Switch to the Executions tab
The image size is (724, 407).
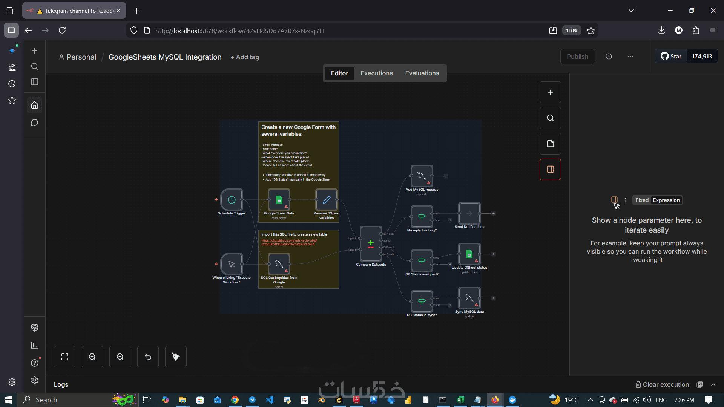[376, 73]
